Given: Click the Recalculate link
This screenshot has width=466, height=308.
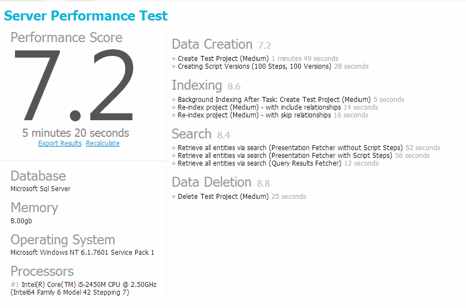Looking at the screenshot, I should (x=103, y=143).
